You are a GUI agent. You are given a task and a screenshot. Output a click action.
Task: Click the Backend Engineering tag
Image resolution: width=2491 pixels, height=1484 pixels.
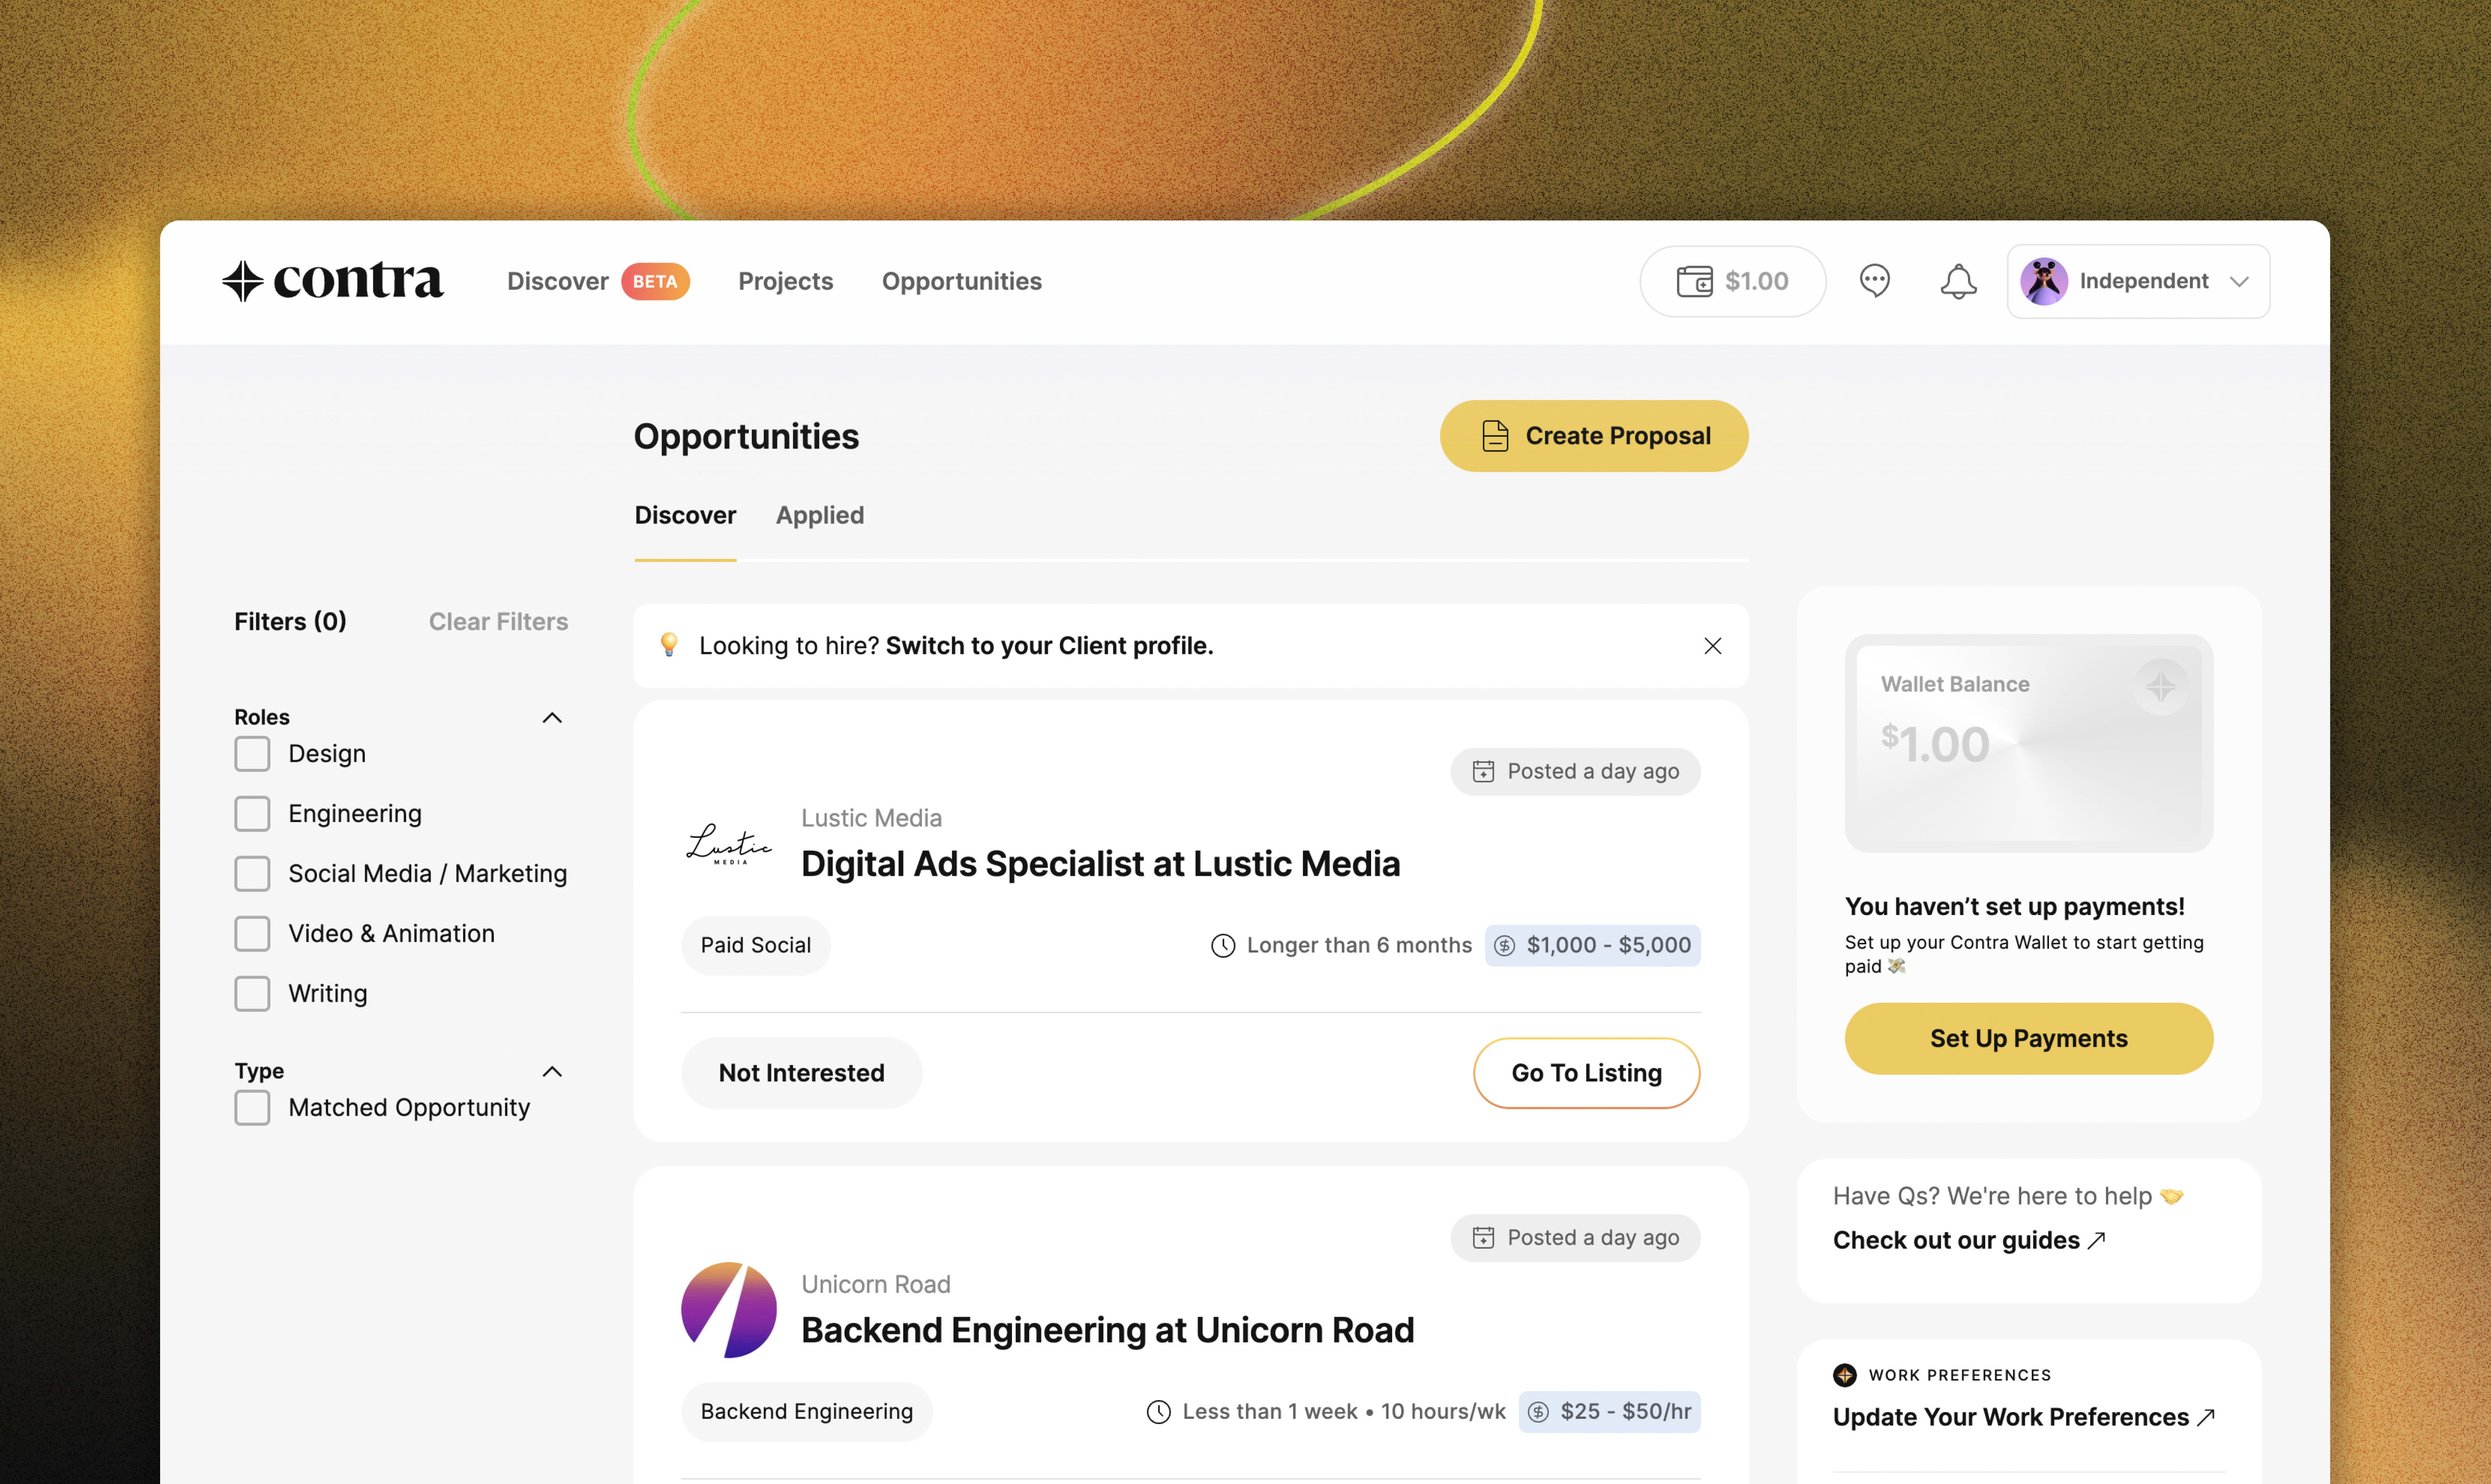pos(806,1411)
